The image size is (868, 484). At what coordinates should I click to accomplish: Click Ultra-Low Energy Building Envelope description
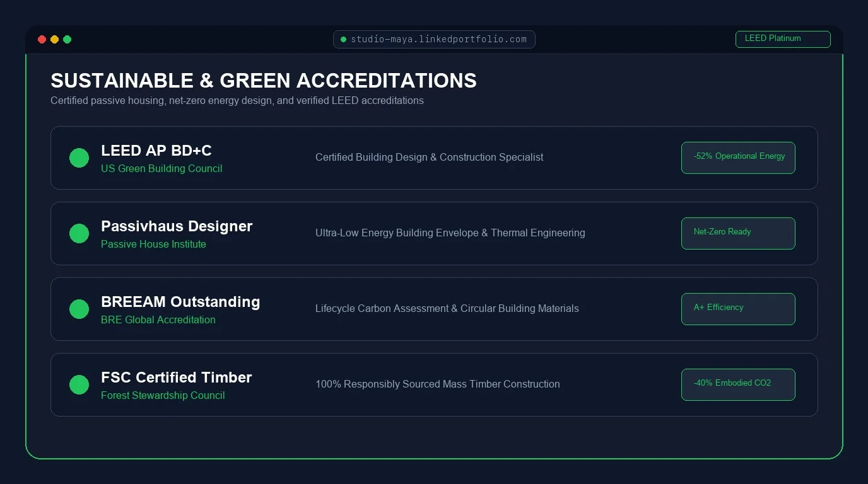click(x=450, y=233)
